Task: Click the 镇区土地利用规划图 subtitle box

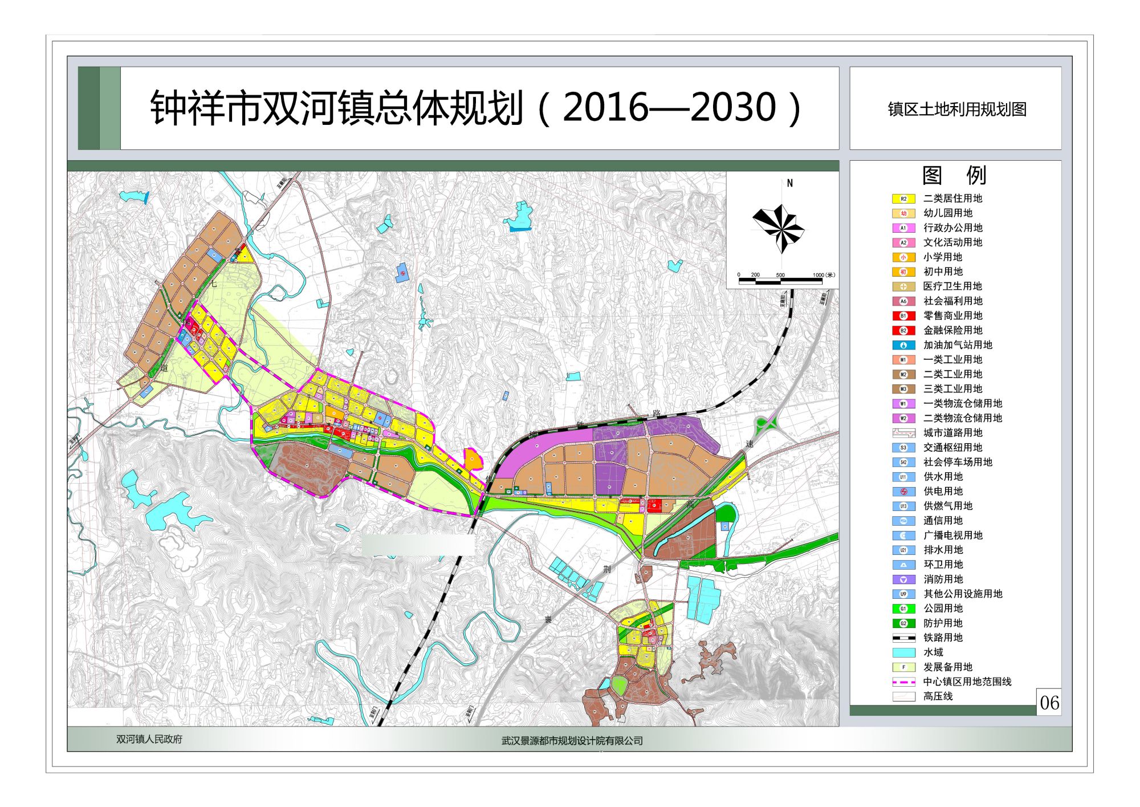Action: click(x=955, y=108)
